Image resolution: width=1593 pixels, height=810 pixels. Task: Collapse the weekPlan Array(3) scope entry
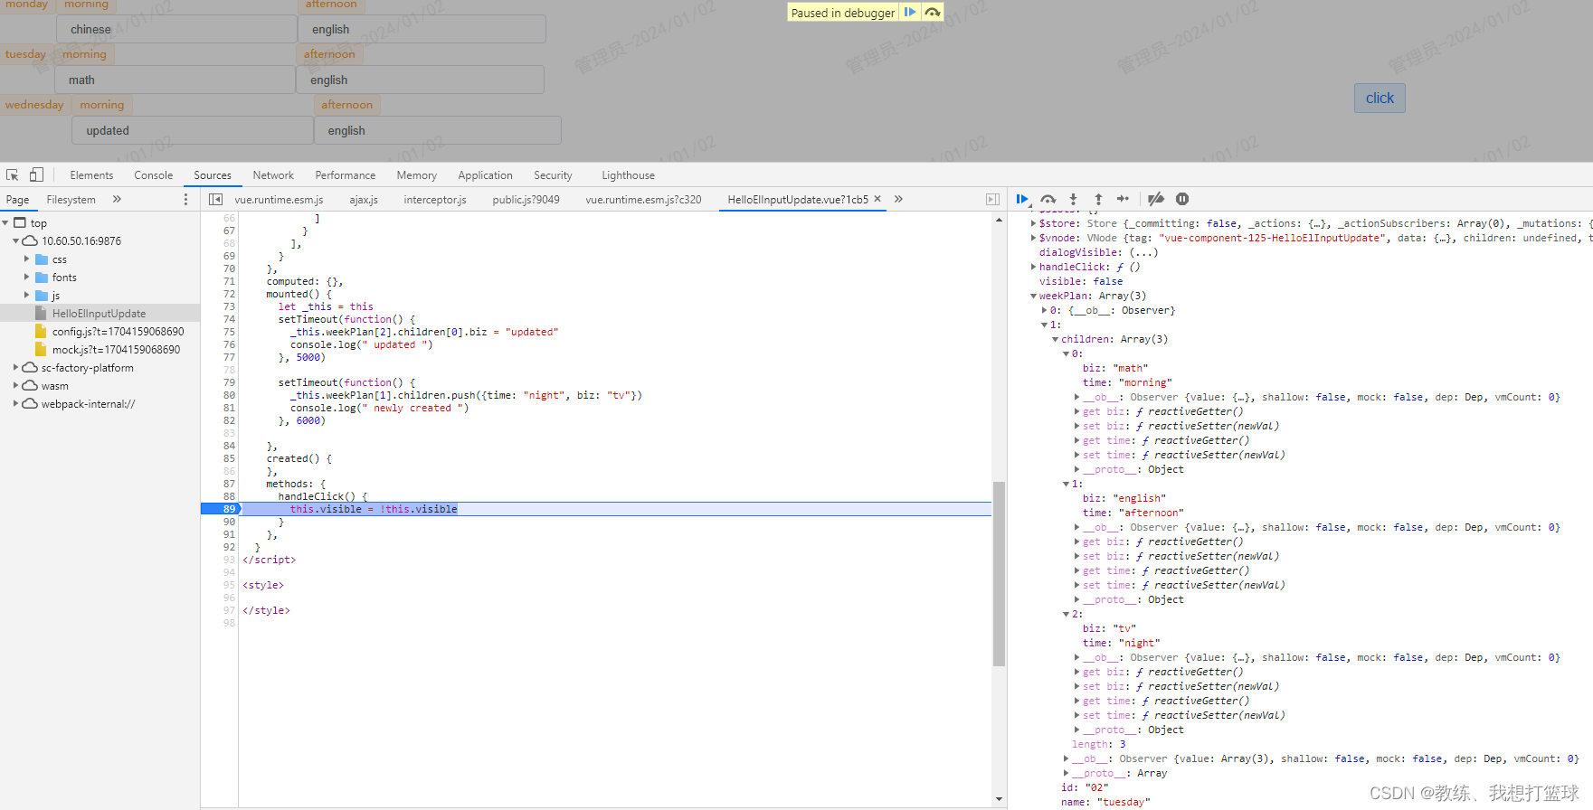(x=1033, y=297)
